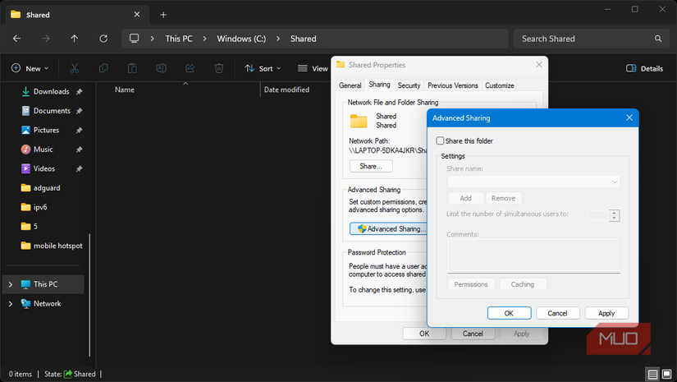The width and height of the screenshot is (677, 382).
Task: Expand This PC in navigation tree
Action: 11,284
